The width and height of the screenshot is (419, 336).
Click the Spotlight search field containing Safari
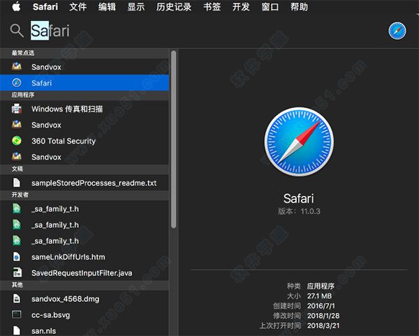[50, 31]
